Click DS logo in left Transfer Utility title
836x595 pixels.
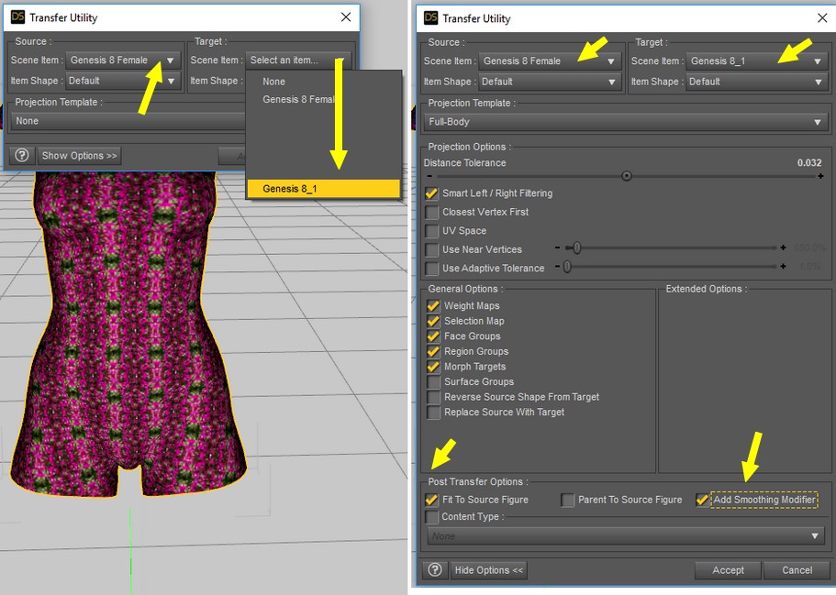(x=18, y=17)
